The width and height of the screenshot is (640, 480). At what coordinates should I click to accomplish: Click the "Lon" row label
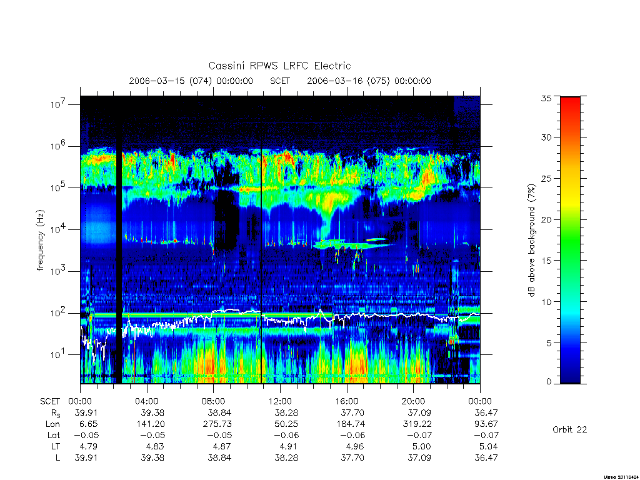coord(52,424)
